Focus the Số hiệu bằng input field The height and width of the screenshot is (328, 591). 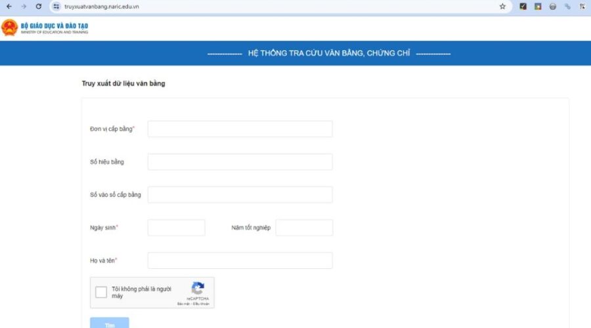(240, 161)
